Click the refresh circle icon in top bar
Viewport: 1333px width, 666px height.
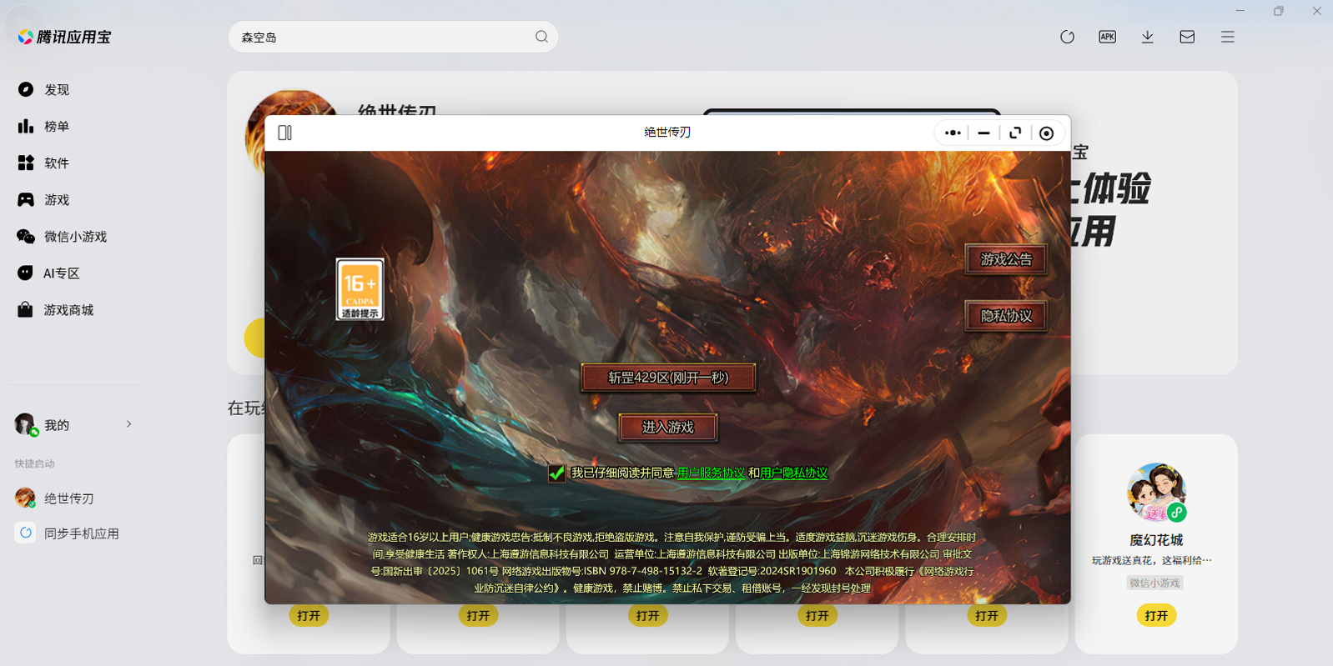[1067, 37]
